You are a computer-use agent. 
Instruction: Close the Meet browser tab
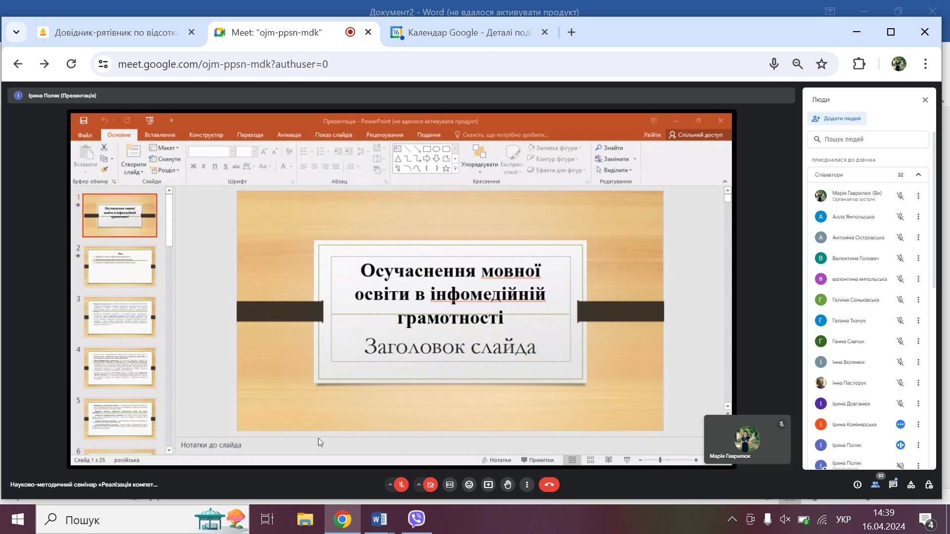(368, 32)
